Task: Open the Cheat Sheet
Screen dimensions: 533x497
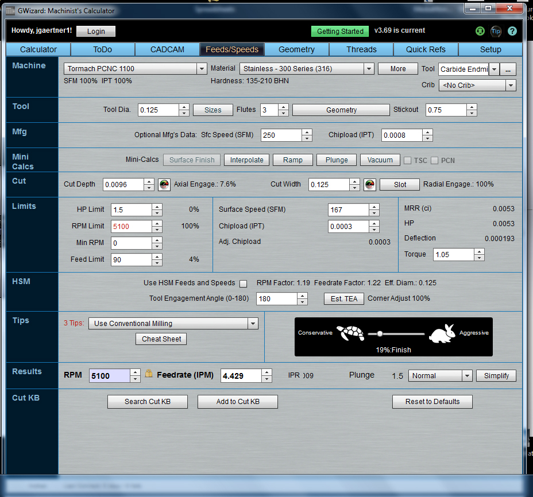Action: pos(161,339)
